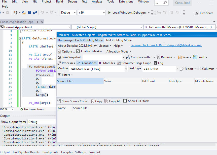The width and height of the screenshot is (217, 155).
Task: Click the Open File folder icon
Action: pyautogui.click(x=24, y=13)
